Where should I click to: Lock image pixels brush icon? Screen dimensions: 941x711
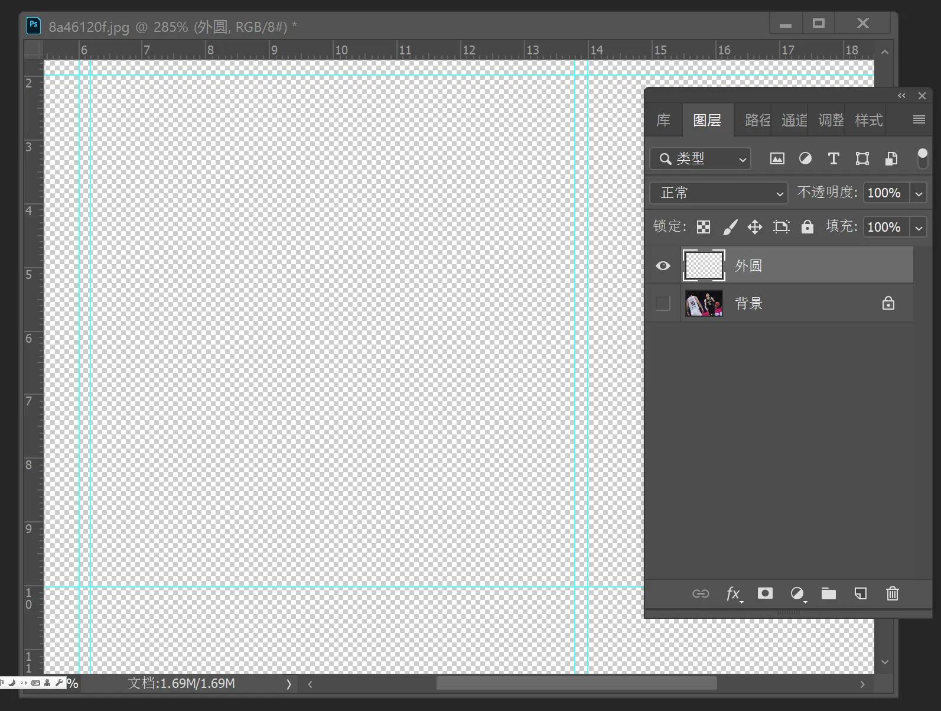(x=730, y=227)
